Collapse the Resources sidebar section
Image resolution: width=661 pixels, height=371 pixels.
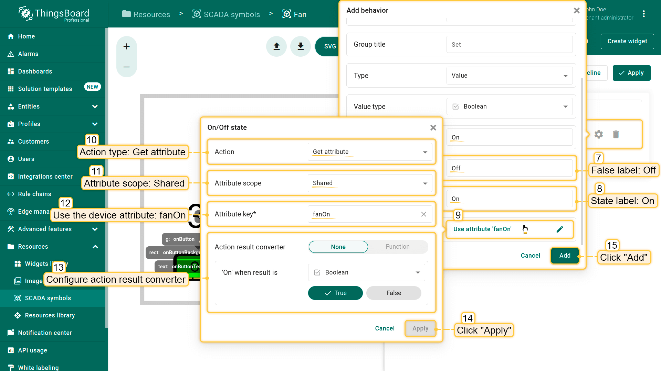pyautogui.click(x=95, y=247)
